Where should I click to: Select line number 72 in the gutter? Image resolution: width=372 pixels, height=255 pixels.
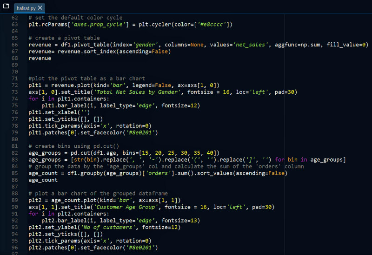click(15, 85)
